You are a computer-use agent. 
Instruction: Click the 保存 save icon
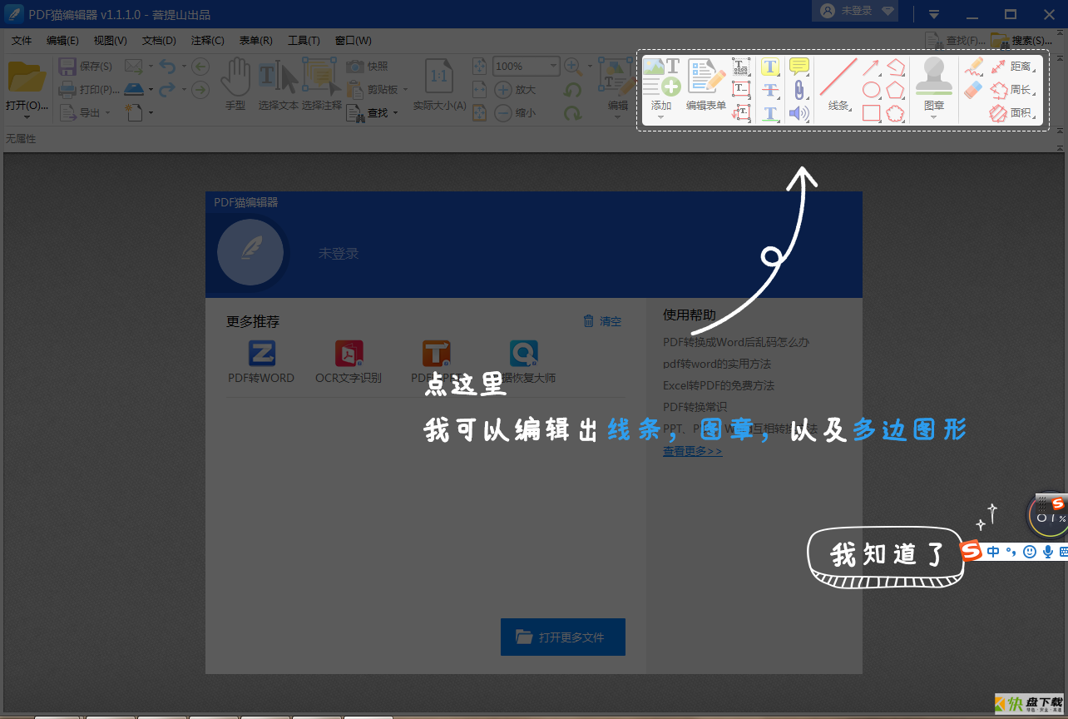click(x=68, y=67)
